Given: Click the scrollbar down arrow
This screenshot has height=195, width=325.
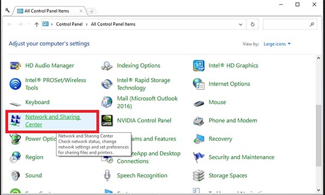Looking at the screenshot, I should click(x=318, y=190).
